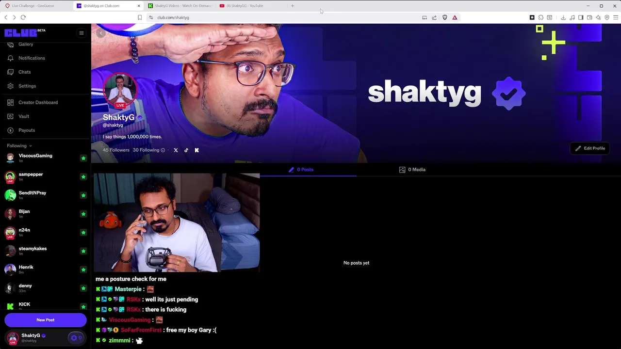Open the browser Downloads icon
The width and height of the screenshot is (621, 349).
pyautogui.click(x=563, y=17)
